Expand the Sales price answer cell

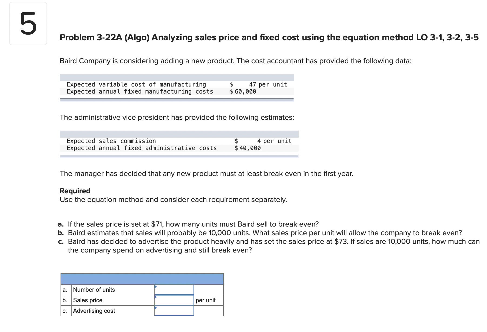[174, 300]
